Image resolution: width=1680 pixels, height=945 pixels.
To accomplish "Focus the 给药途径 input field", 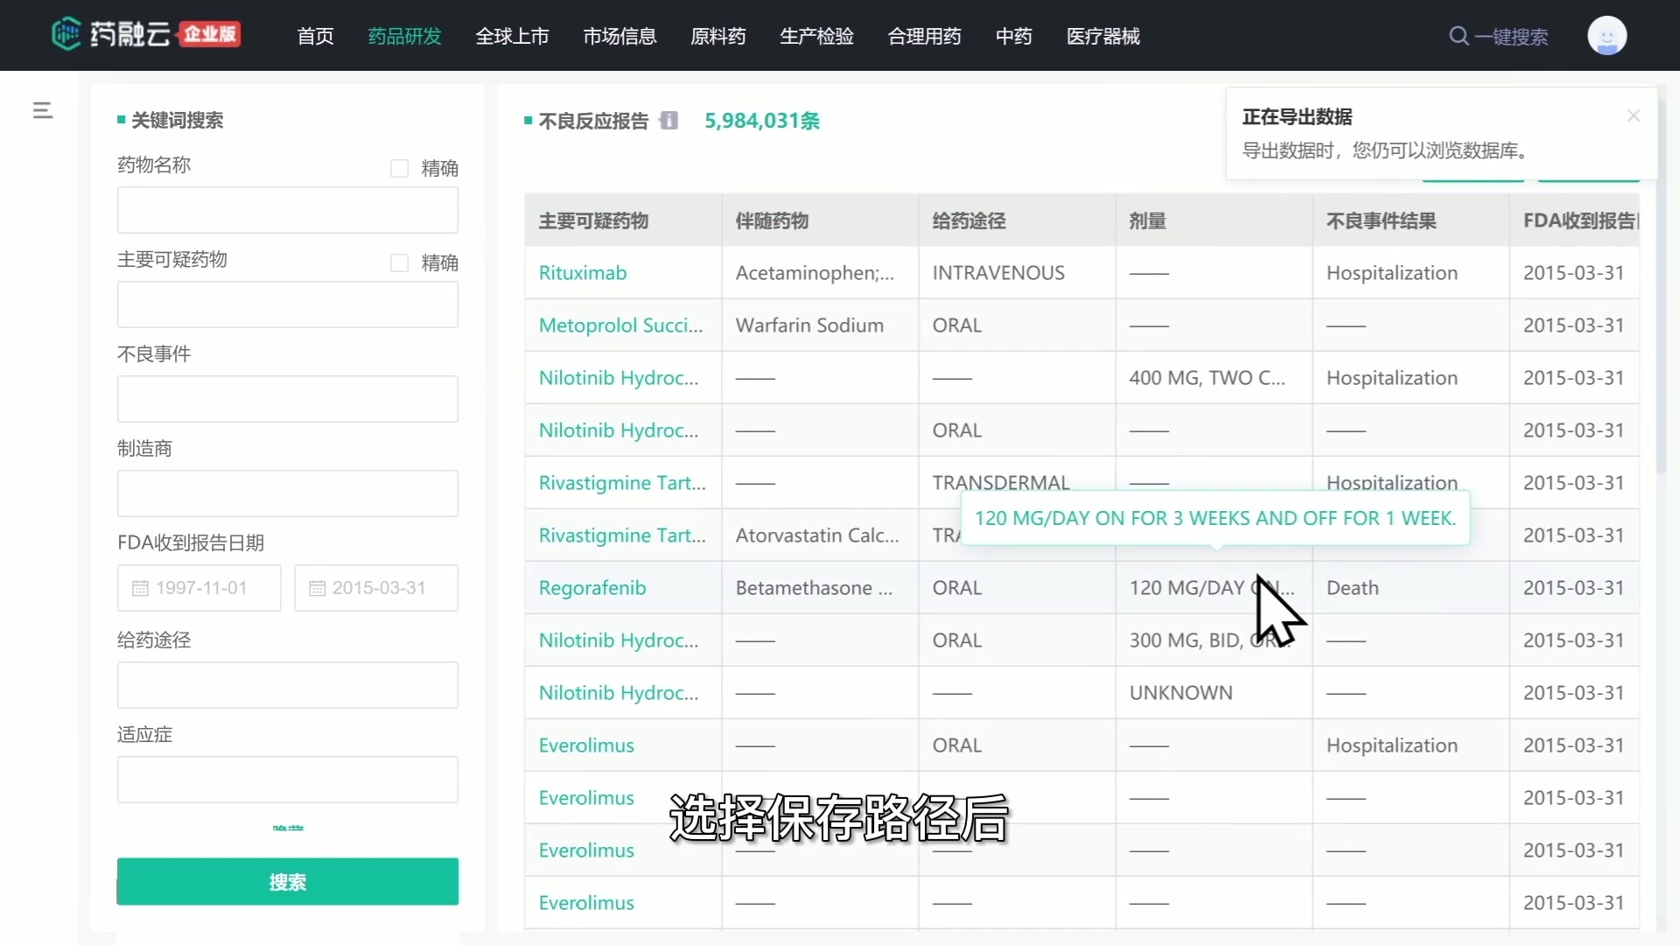I will (x=287, y=685).
